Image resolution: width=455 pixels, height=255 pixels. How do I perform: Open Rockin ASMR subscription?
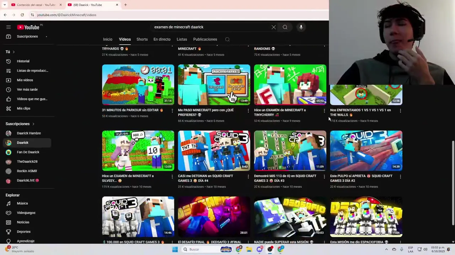pos(27,171)
